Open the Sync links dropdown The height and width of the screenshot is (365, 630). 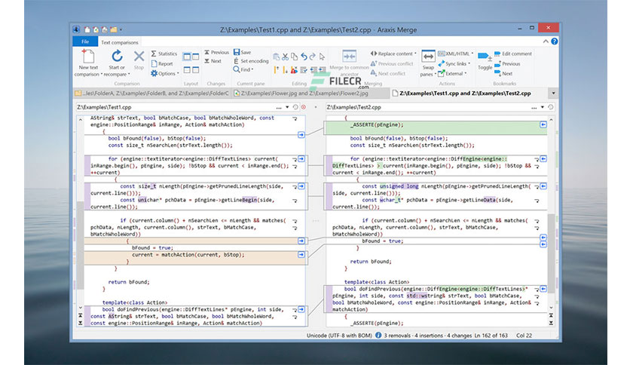pos(454,63)
